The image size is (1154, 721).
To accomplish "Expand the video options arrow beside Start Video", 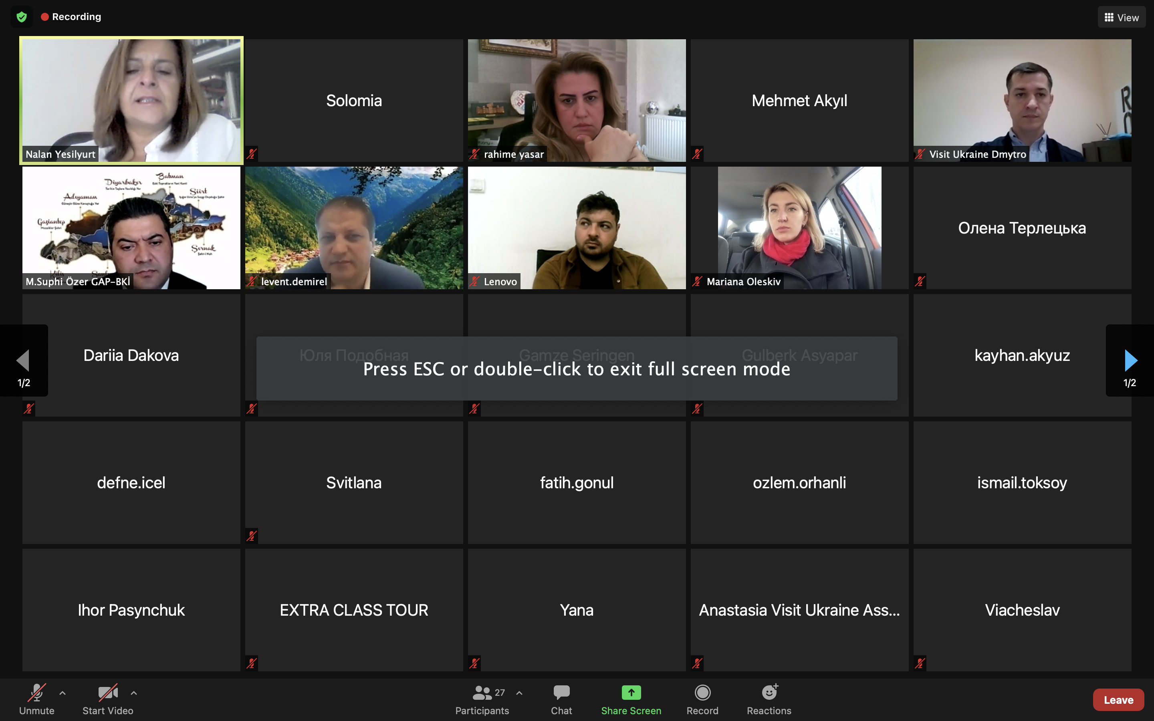I will click(x=134, y=693).
